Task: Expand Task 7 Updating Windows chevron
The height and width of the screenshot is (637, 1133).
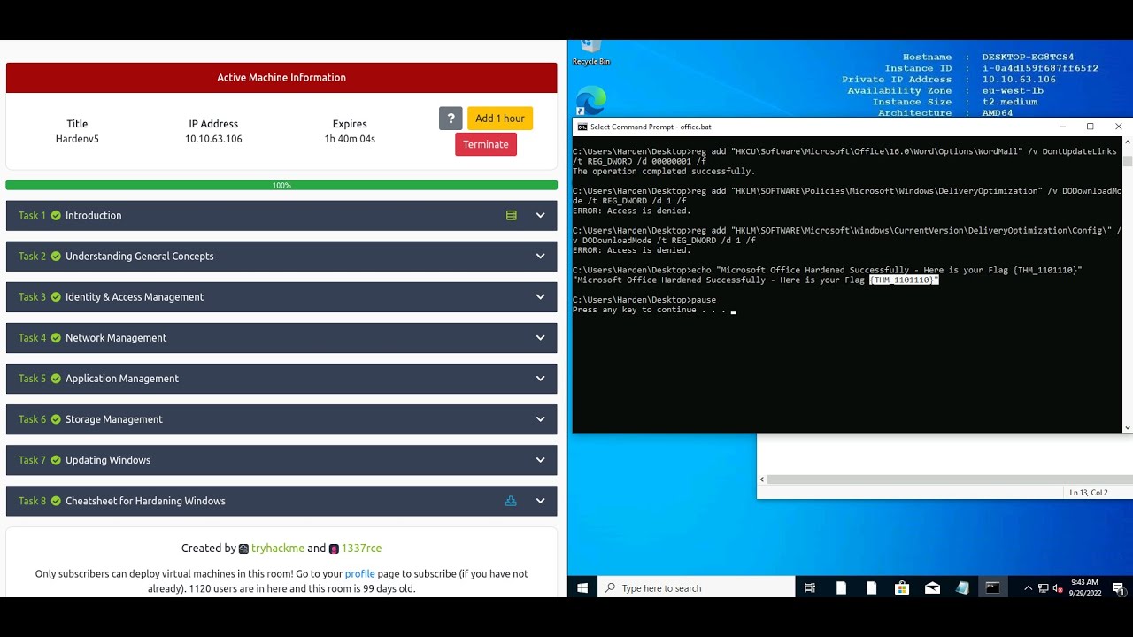Action: [x=540, y=460]
